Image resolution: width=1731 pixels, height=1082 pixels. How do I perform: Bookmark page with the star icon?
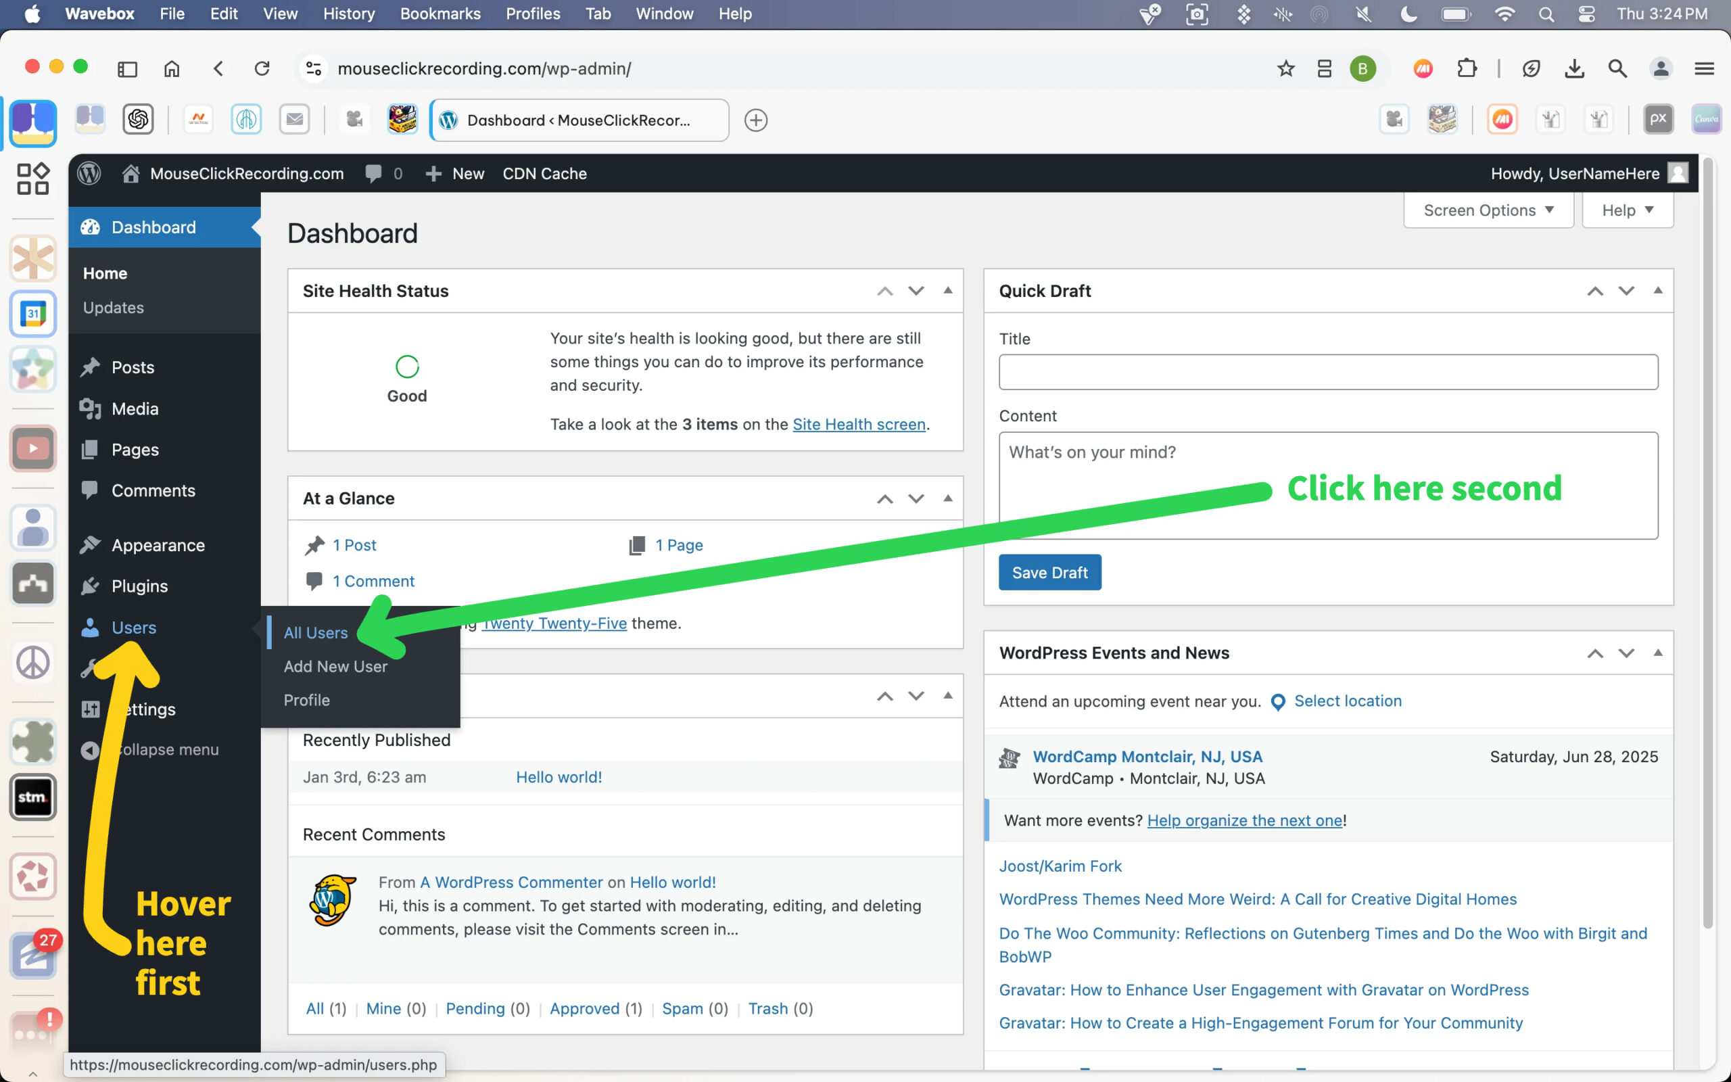point(1285,69)
